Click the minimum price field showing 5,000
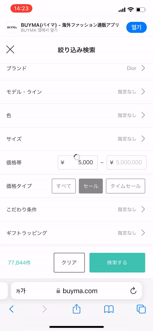This screenshot has width=153, height=331. [x=78, y=163]
